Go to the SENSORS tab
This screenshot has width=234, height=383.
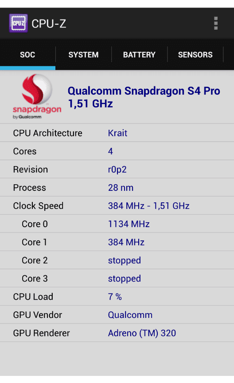(x=195, y=55)
